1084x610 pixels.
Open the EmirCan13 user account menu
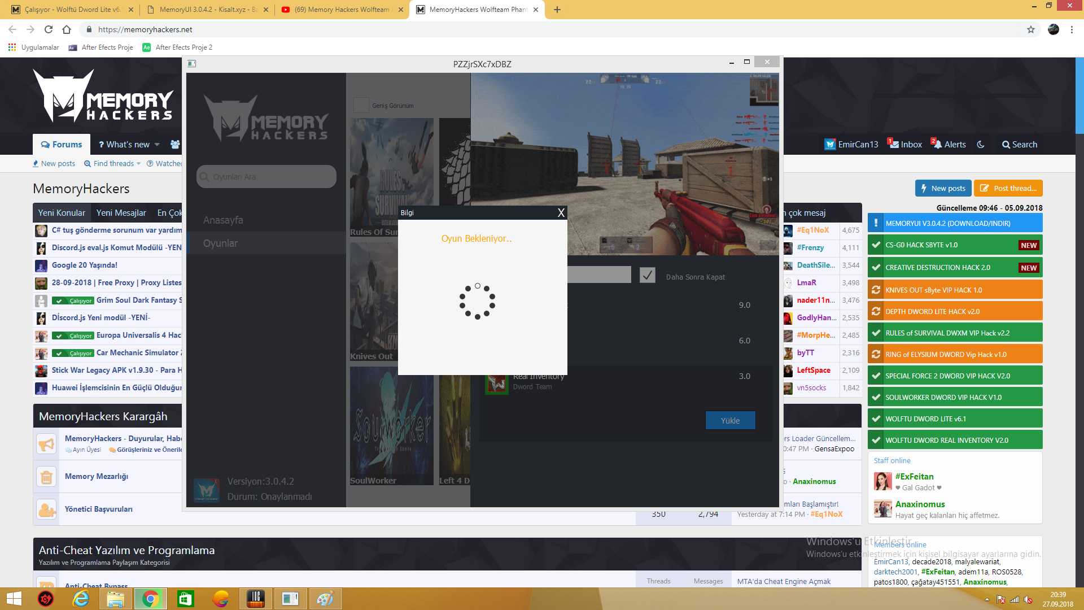pyautogui.click(x=851, y=145)
